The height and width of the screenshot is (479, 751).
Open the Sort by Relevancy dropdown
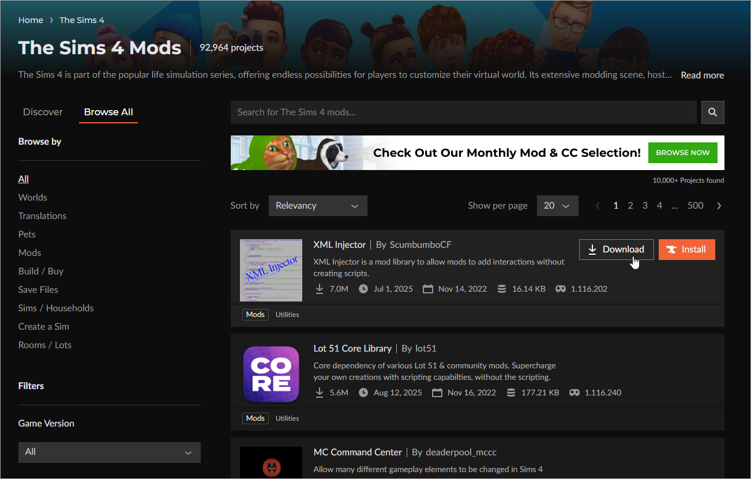coord(318,206)
